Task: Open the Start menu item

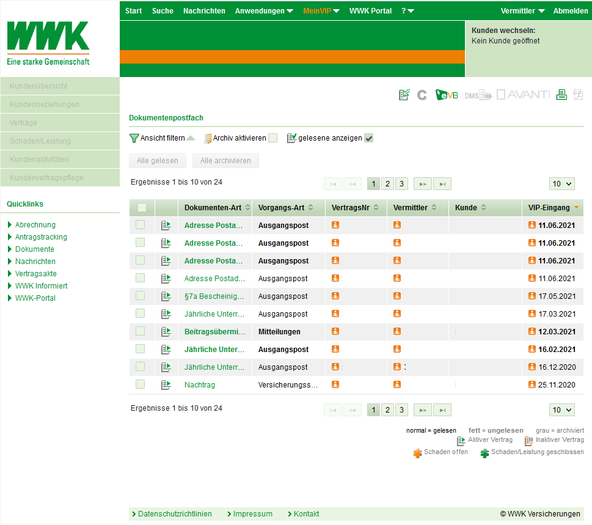Action: (x=134, y=11)
